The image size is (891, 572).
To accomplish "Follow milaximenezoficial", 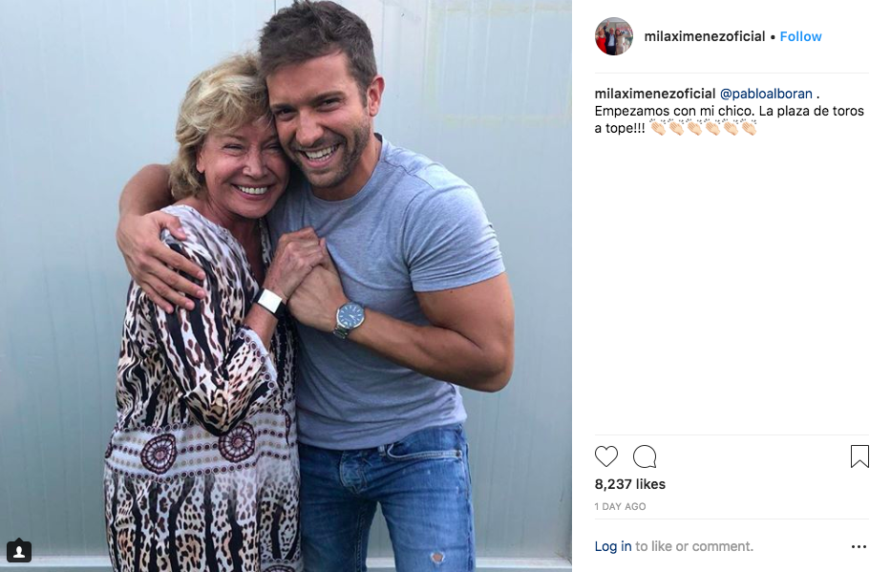I will click(x=800, y=36).
